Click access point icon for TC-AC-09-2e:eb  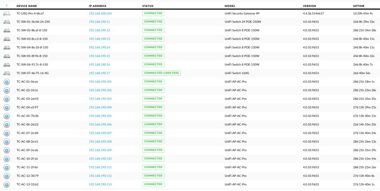[7, 150]
